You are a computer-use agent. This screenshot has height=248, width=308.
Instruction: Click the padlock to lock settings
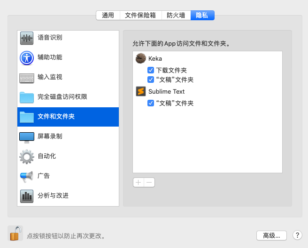15,233
